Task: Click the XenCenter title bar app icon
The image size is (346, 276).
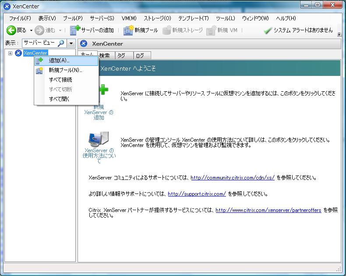Action: 7,7
